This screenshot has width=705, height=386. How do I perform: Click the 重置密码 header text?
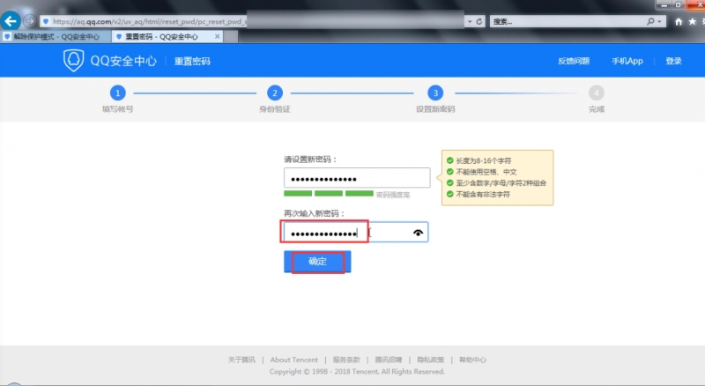click(x=192, y=61)
